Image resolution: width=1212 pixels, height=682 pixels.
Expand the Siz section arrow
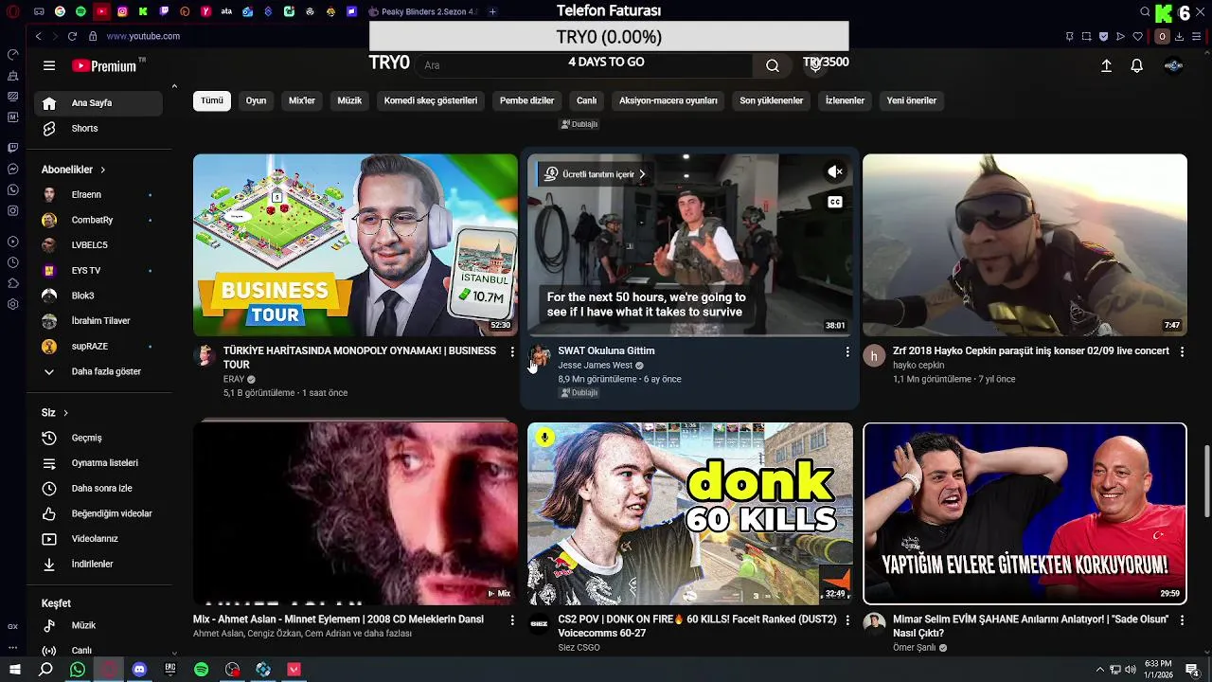point(65,413)
